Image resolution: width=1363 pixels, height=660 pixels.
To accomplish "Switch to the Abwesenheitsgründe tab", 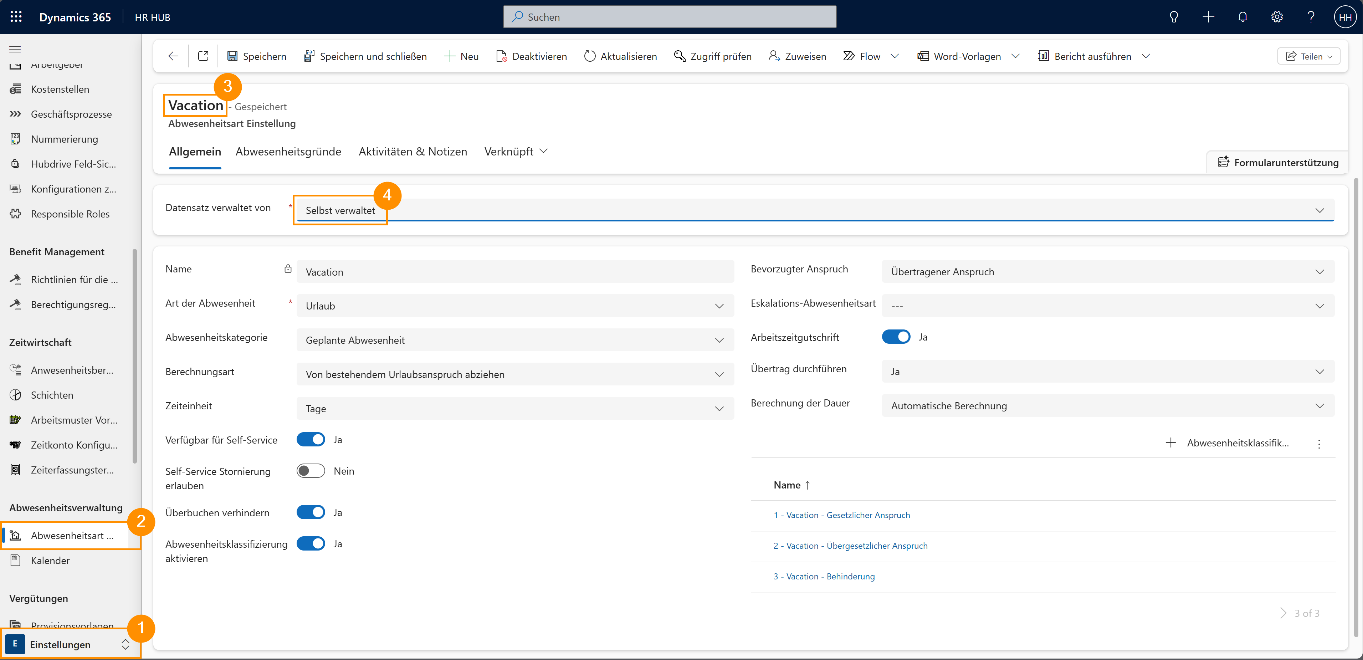I will (x=288, y=152).
